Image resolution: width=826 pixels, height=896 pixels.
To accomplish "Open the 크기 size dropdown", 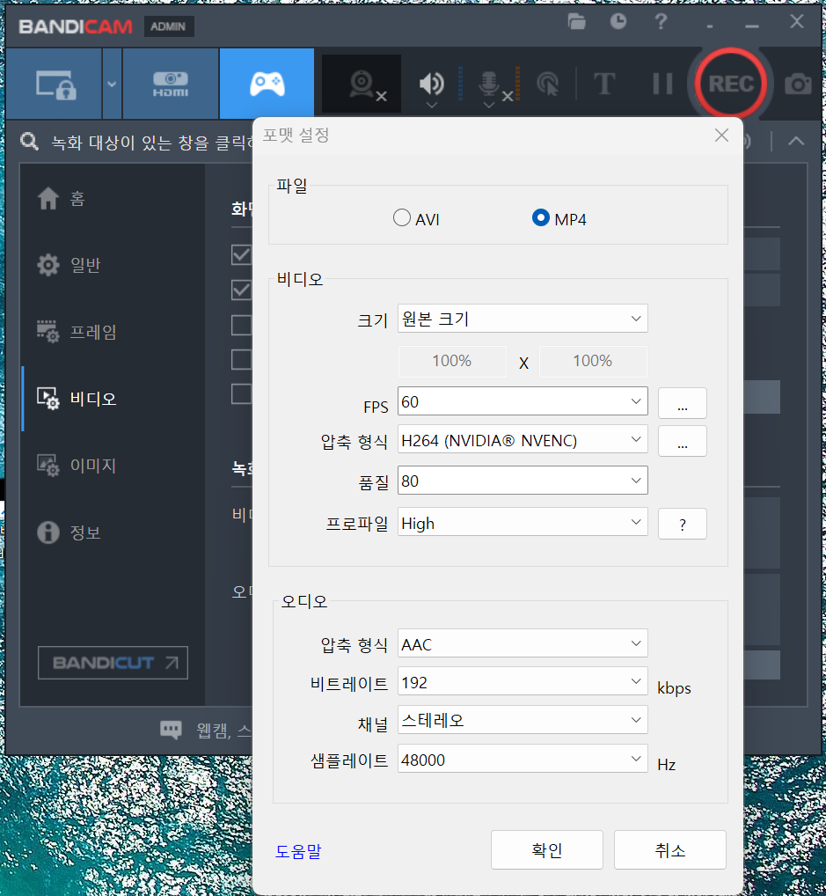I will pos(523,318).
